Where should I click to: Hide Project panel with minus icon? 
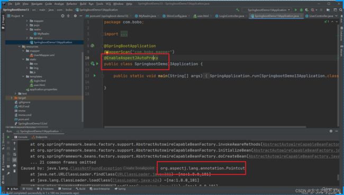pos(81,16)
